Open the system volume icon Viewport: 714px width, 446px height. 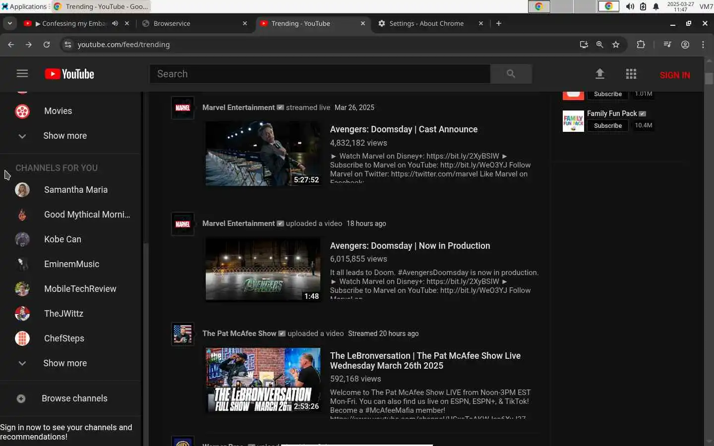click(630, 6)
